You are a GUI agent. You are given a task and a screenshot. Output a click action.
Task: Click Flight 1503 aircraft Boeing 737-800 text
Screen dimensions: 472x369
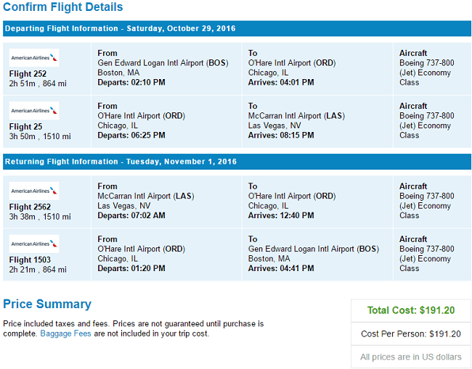pyautogui.click(x=426, y=249)
